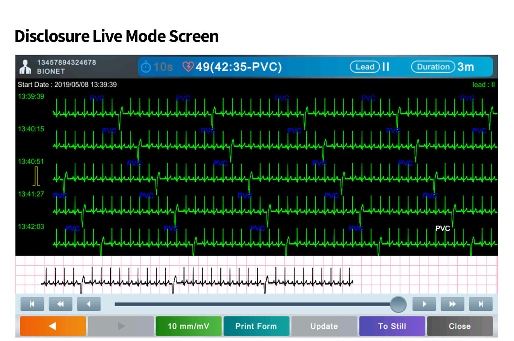Click the orange back navigation button

point(53,326)
